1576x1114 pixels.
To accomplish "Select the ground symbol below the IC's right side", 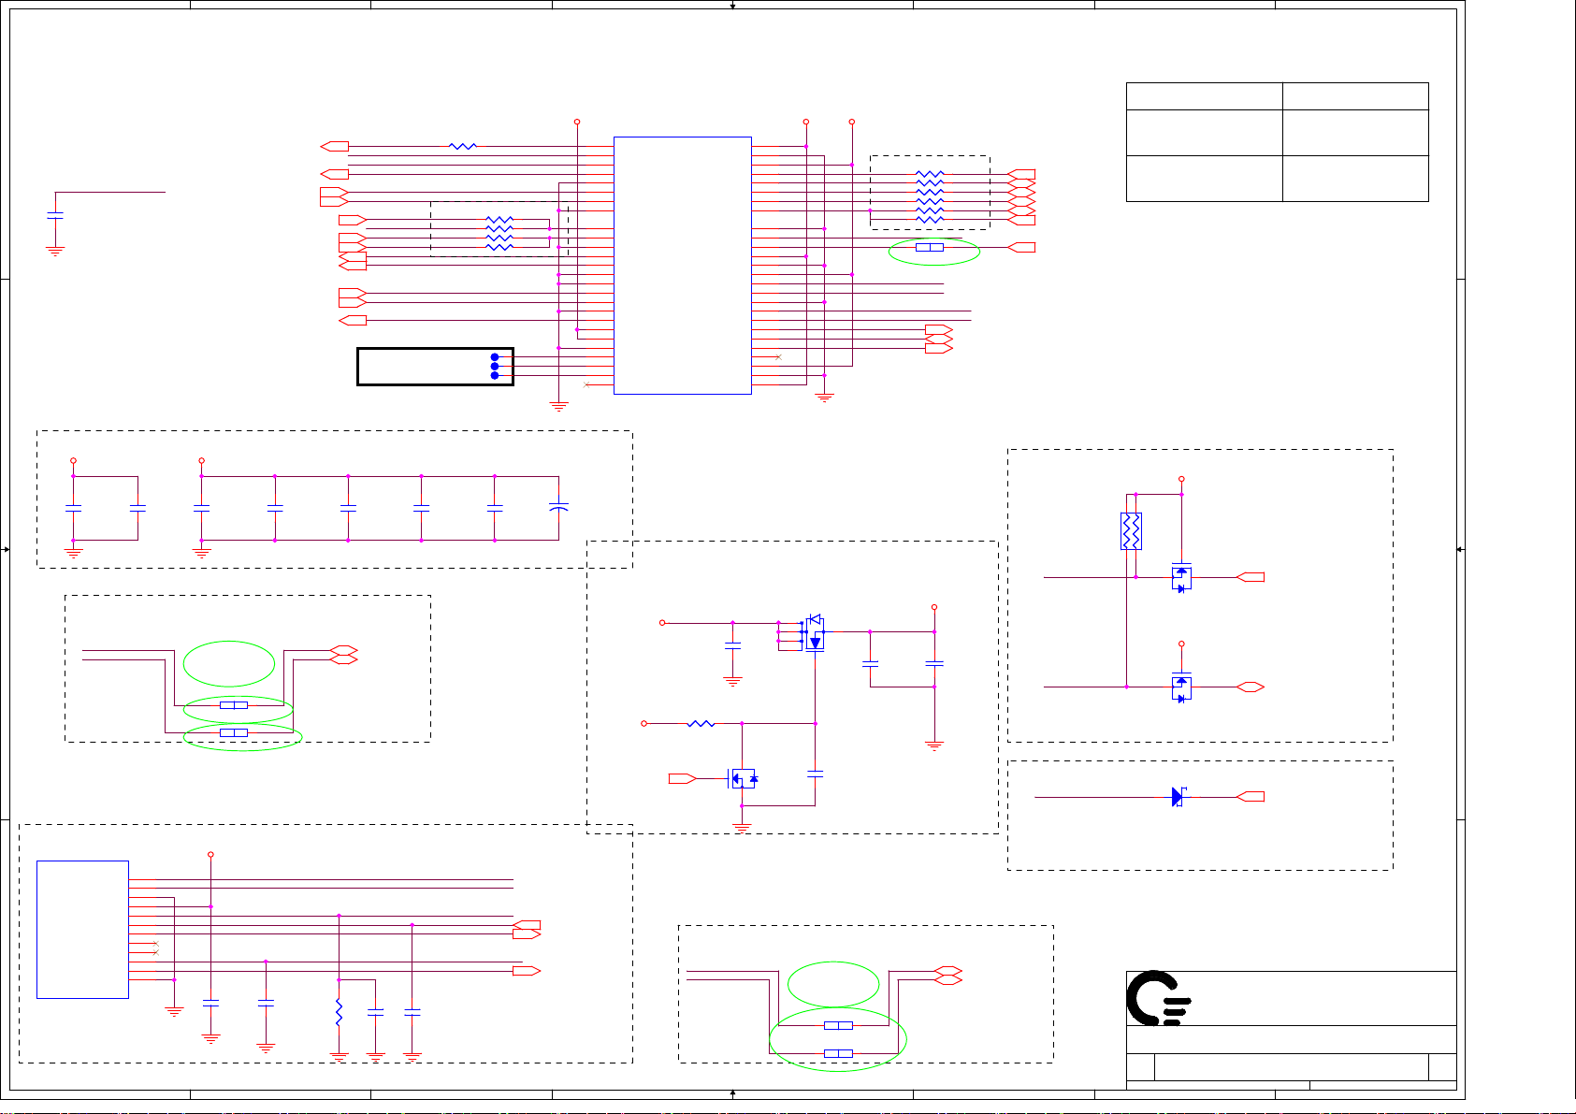I will tap(824, 398).
